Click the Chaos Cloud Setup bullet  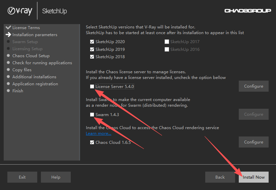pyautogui.click(x=8, y=56)
